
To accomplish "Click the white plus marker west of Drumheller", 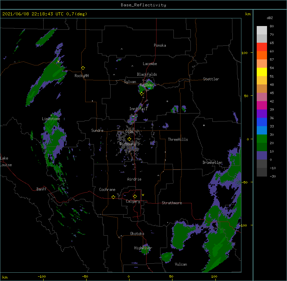I will 204,125.
